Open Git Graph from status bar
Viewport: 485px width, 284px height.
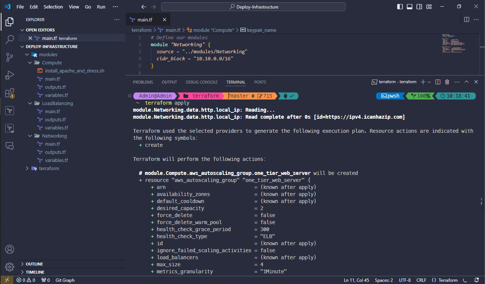65,280
